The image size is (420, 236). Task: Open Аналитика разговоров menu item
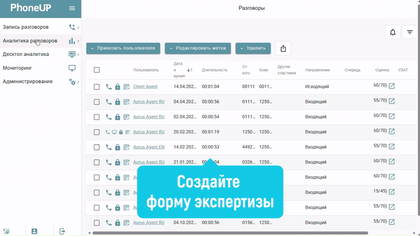tap(40, 41)
